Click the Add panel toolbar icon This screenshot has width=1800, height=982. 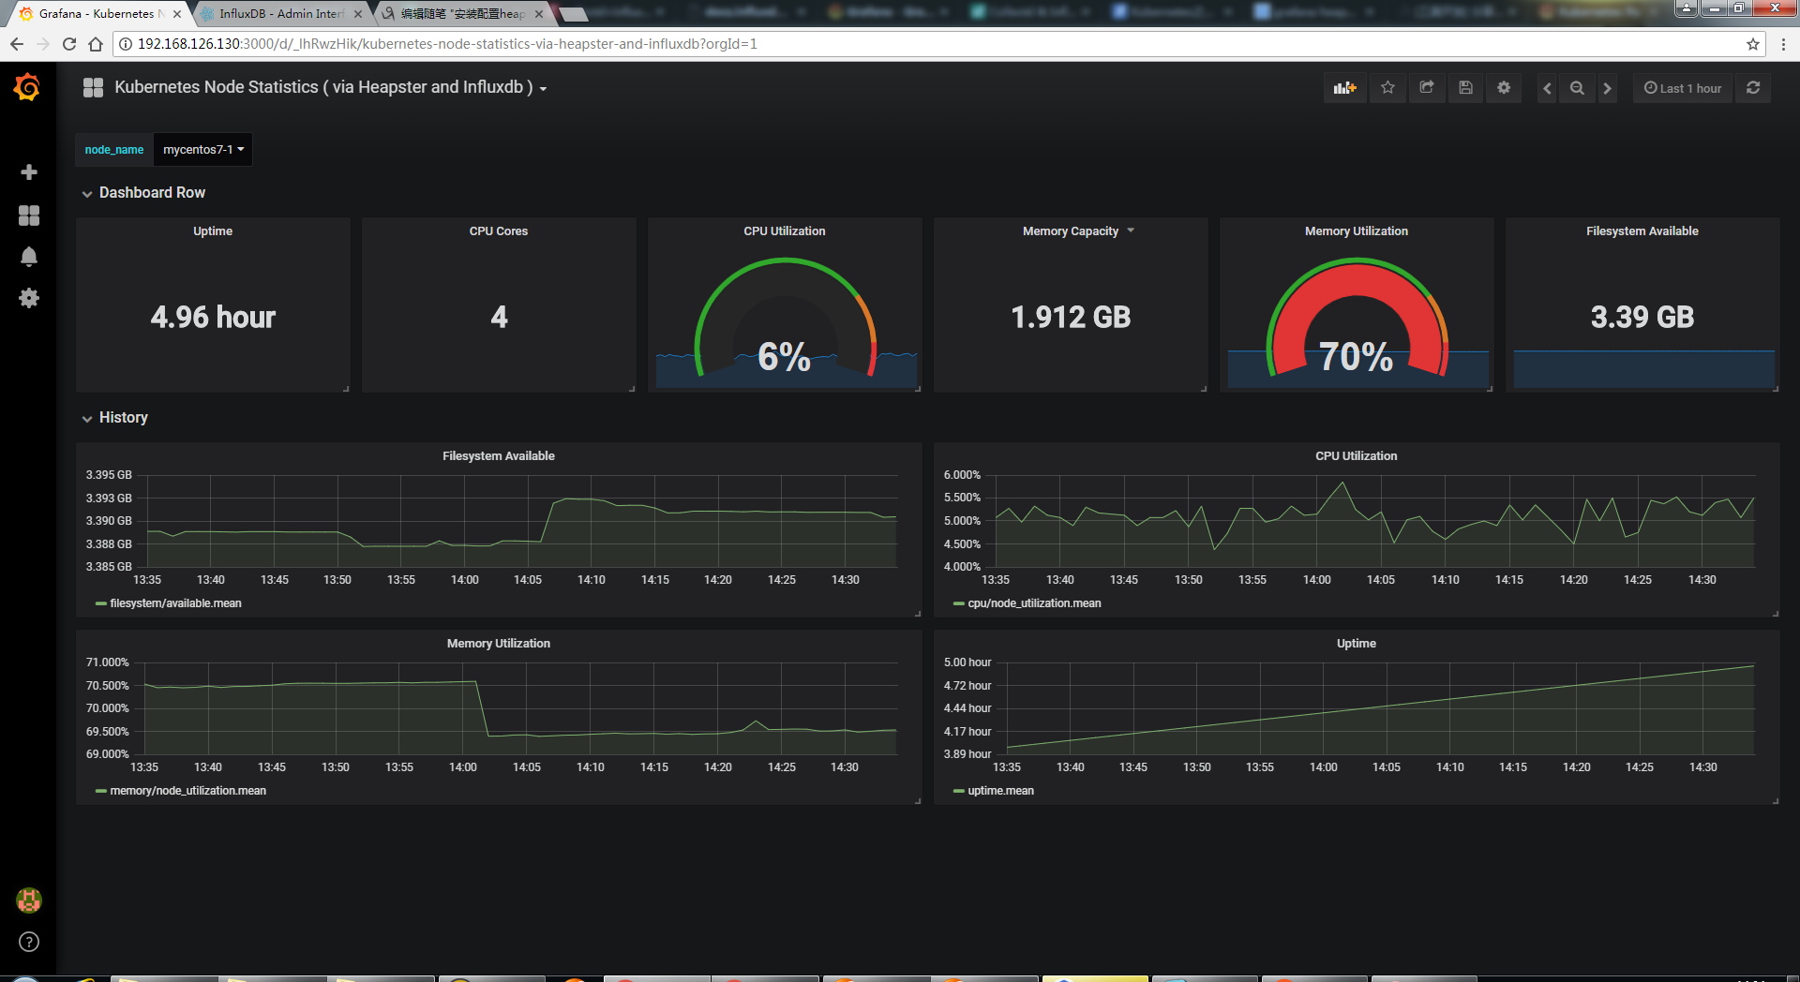click(x=1345, y=88)
